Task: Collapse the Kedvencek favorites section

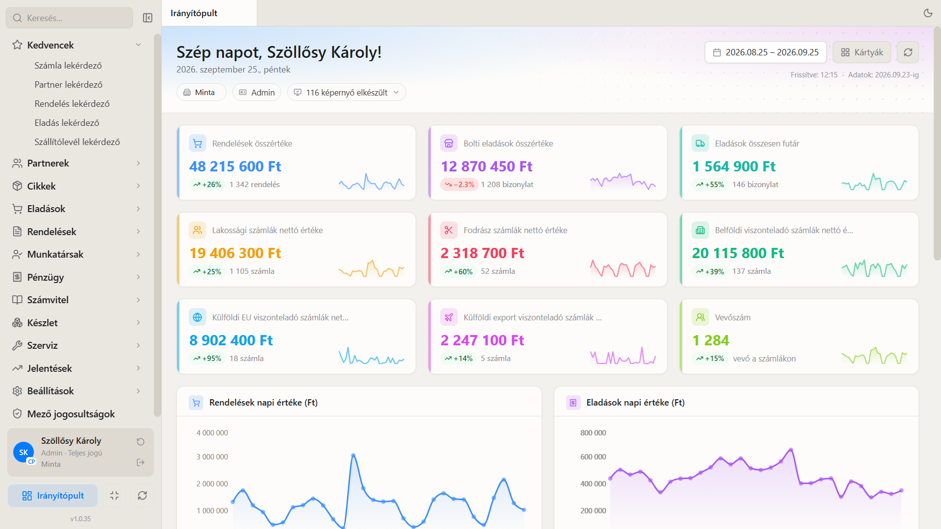Action: point(138,45)
